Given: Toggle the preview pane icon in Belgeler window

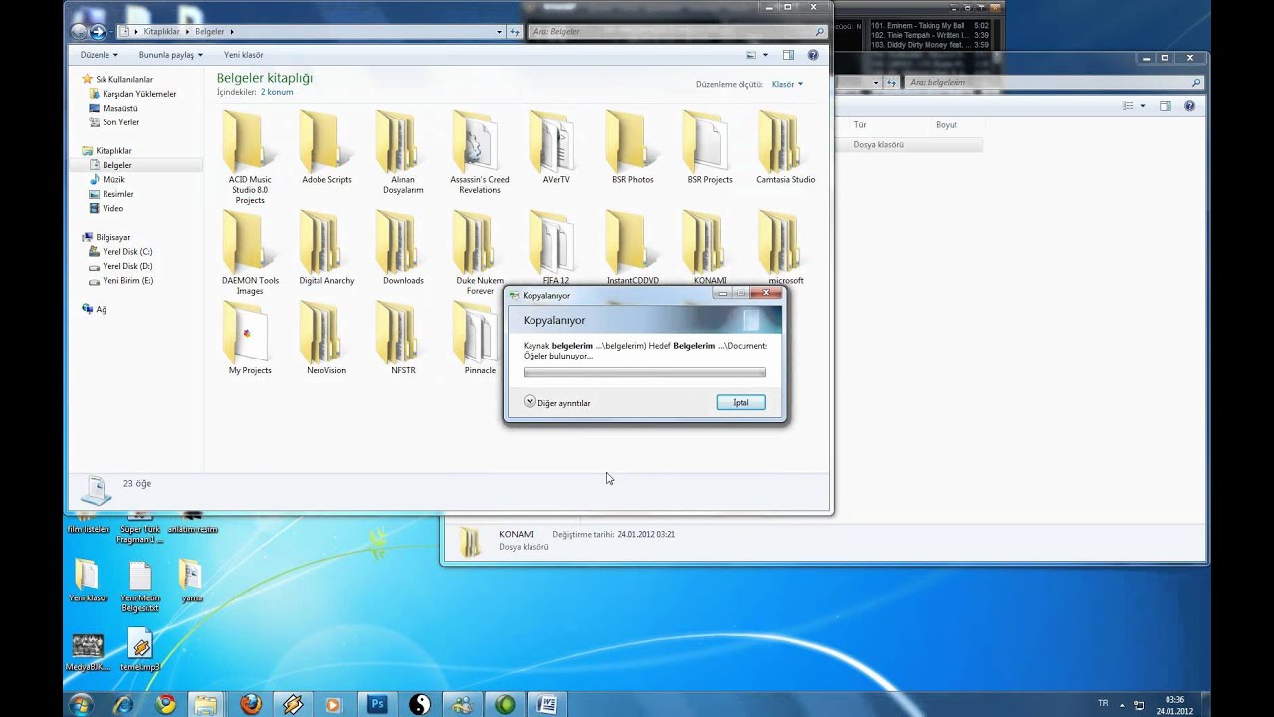Looking at the screenshot, I should (x=788, y=55).
